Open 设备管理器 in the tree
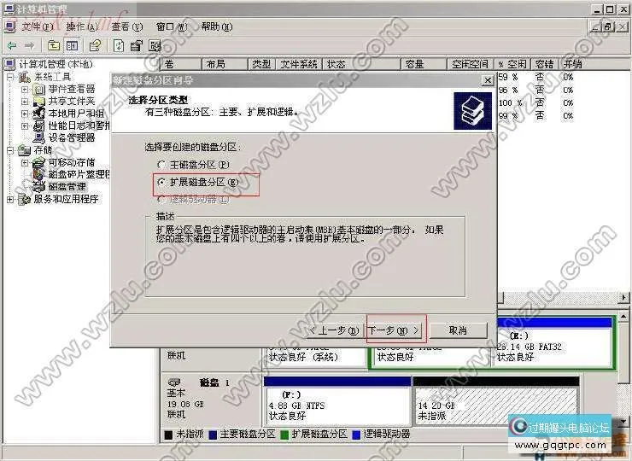Screen dimensions: 632x461 [x=72, y=137]
